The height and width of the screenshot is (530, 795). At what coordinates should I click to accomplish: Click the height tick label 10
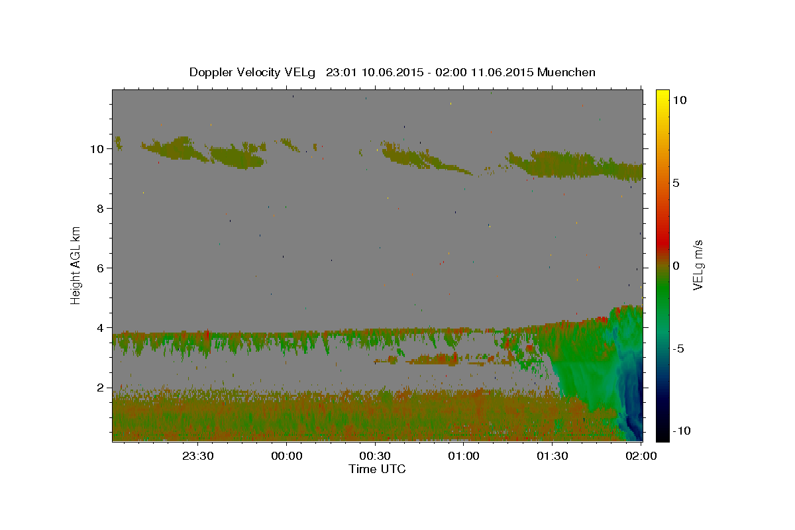(98, 149)
